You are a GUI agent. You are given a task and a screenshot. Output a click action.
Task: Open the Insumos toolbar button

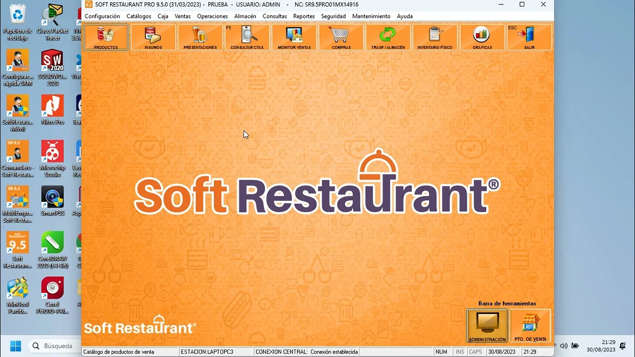(x=153, y=37)
